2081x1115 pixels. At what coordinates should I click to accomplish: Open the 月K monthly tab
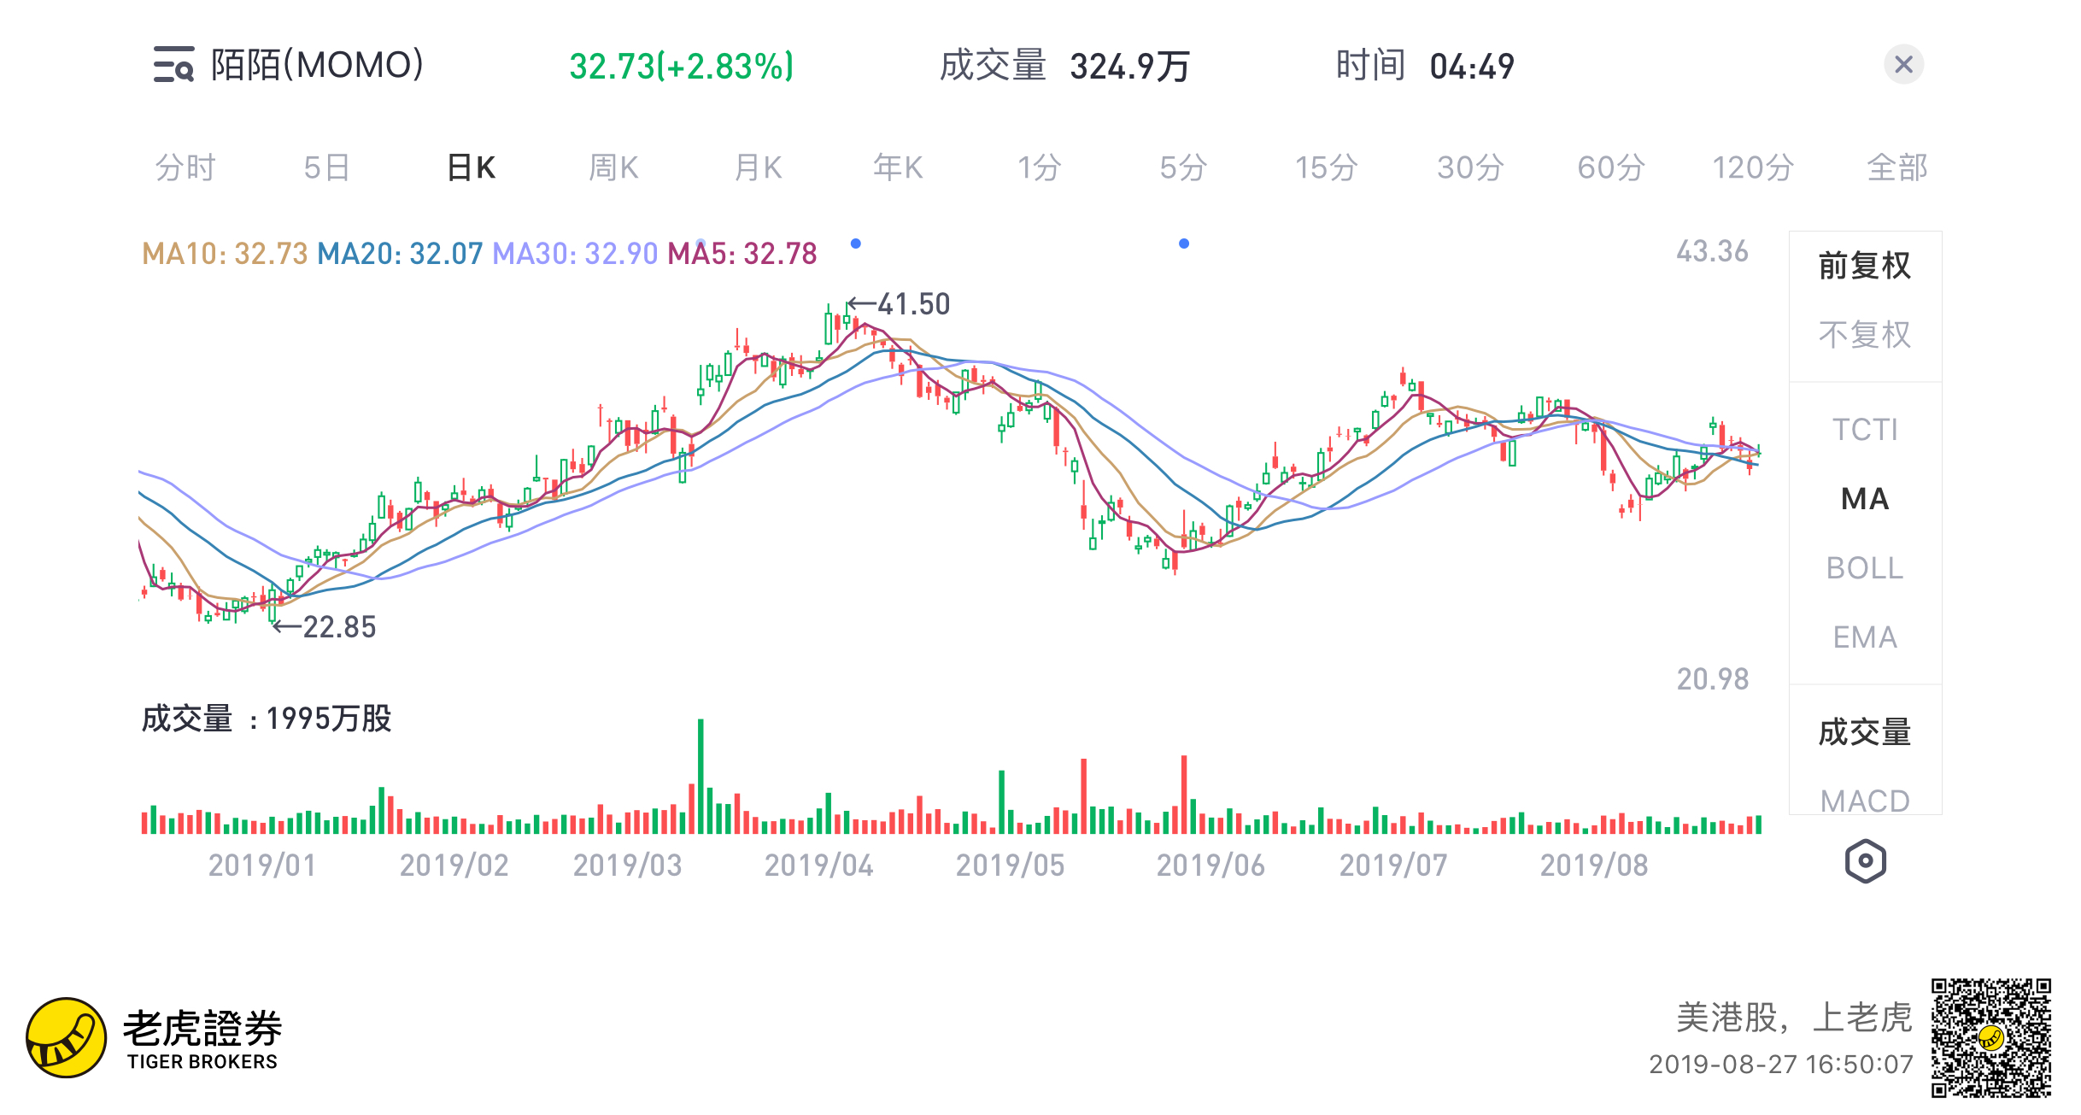[x=758, y=167]
